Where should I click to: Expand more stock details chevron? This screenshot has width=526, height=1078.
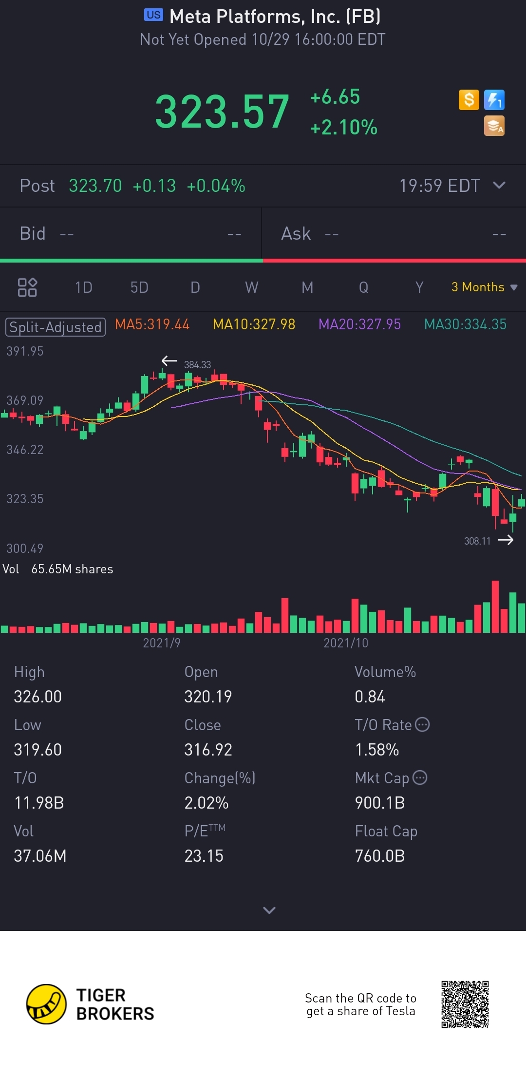(269, 910)
